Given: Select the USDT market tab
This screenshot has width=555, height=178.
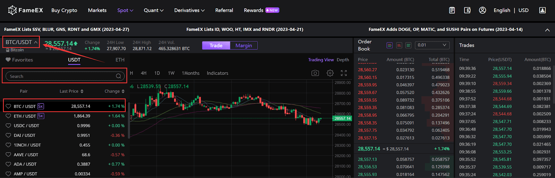Looking at the screenshot, I should click(x=74, y=60).
